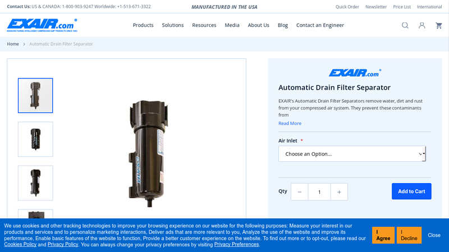The width and height of the screenshot is (449, 252).
Task: Click the 'Automatic Drain Filter Separator' breadcrumb text
Action: tap(61, 44)
